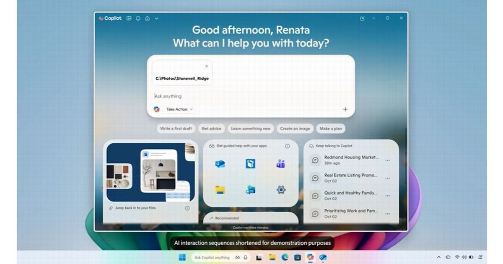Toggle the sidebar panel icon in title bar

(129, 18)
